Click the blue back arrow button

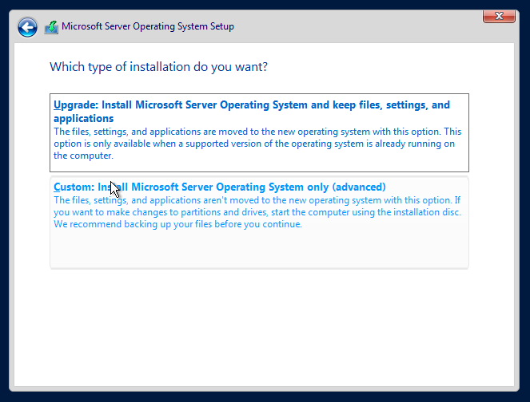point(27,27)
